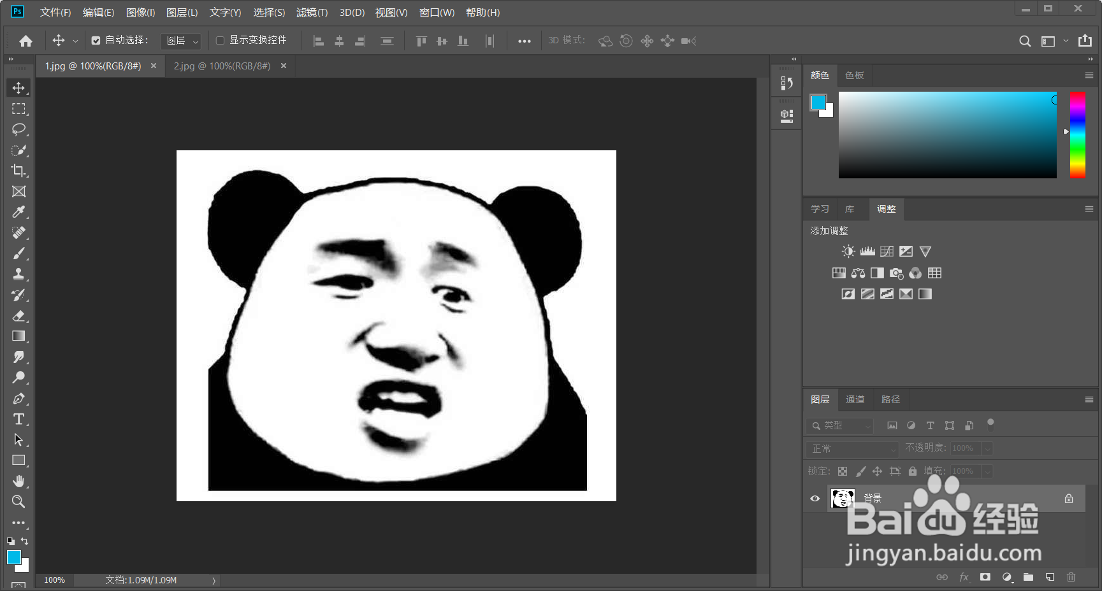Select the Quick Selection tool
1102x591 pixels.
pos(18,150)
